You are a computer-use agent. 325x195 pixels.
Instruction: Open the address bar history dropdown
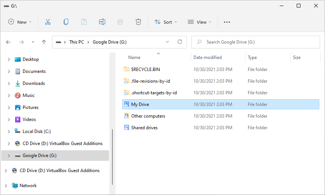tap(167, 42)
